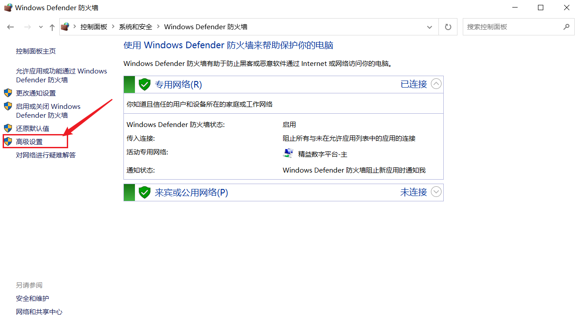Expand chevron after 系统和安全 breadcrumb
This screenshot has width=580, height=327.
click(x=158, y=27)
